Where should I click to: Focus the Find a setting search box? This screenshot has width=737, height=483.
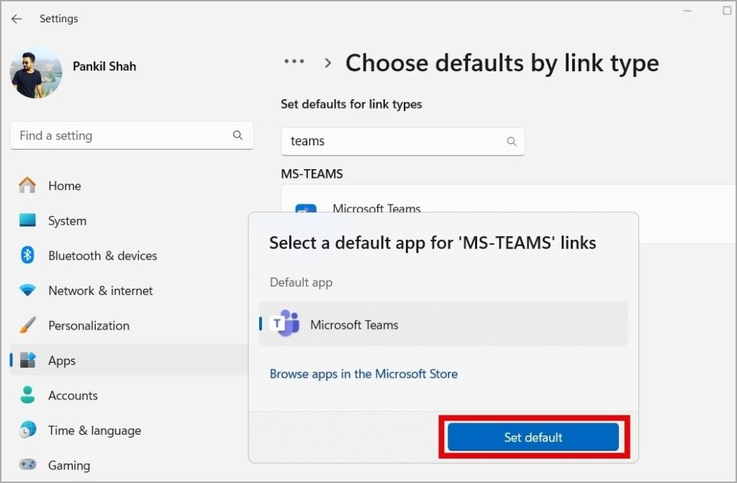(x=132, y=135)
